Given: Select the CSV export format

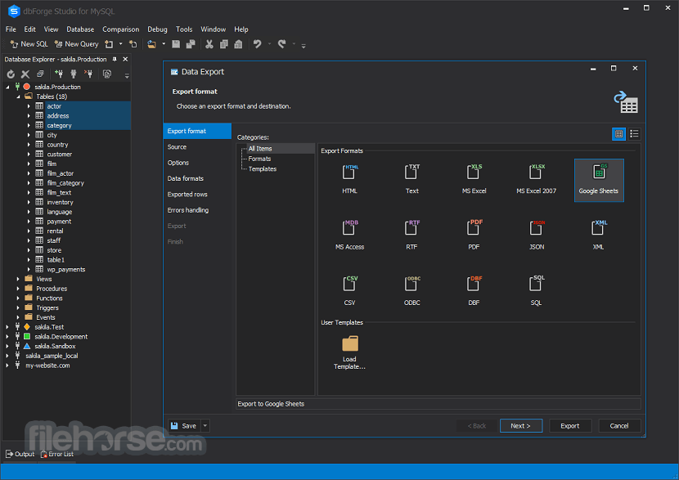Looking at the screenshot, I should [349, 291].
